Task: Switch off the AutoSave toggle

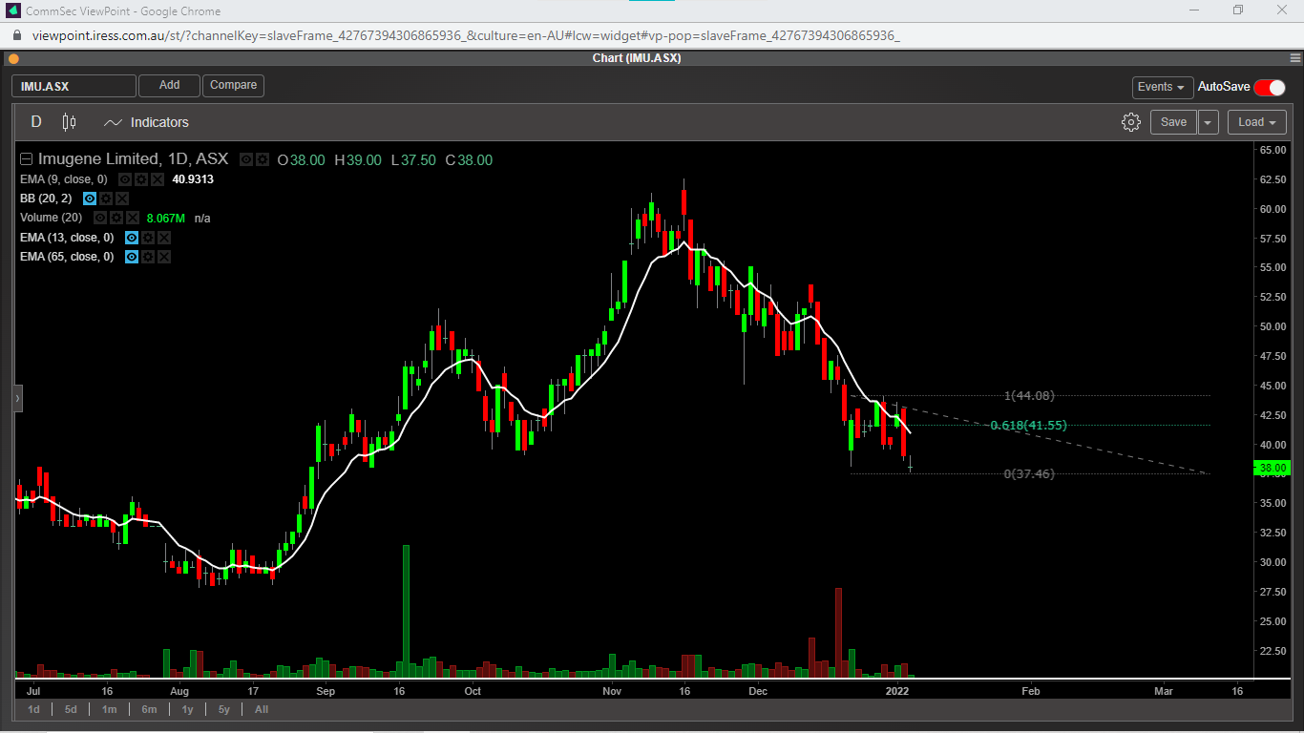Action: 1270,87
